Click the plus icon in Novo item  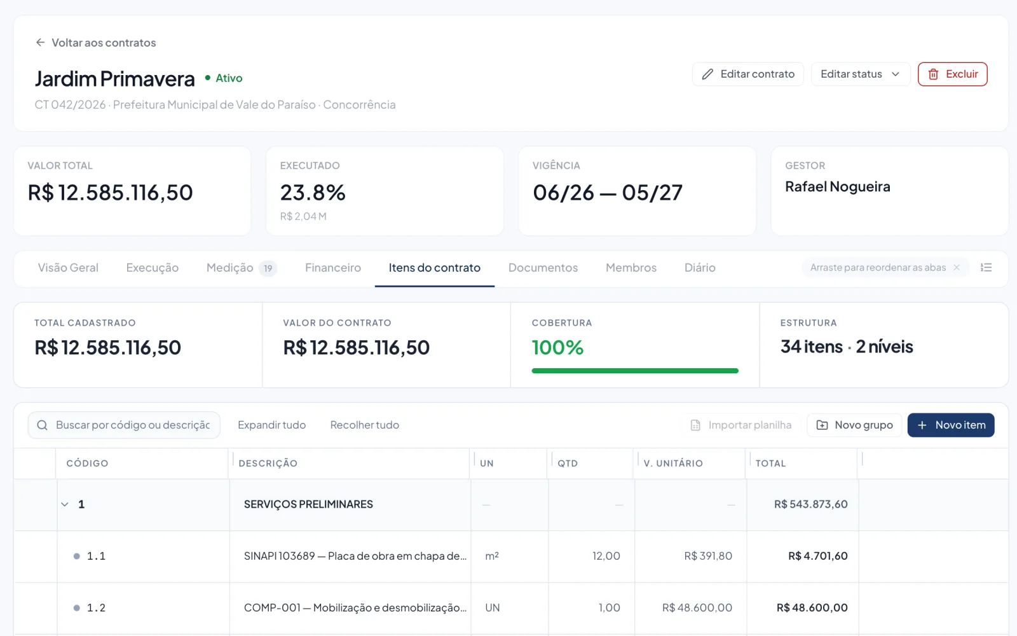(922, 425)
